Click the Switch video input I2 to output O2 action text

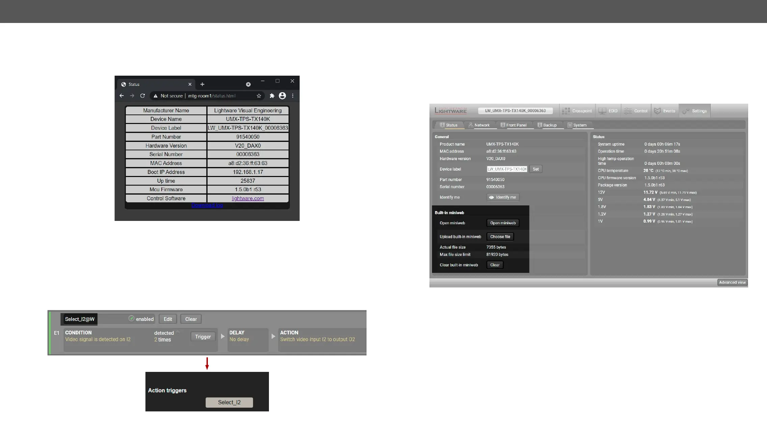point(318,339)
